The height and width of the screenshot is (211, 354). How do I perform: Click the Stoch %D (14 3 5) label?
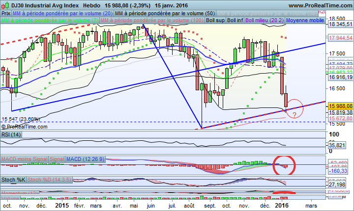[50, 180]
